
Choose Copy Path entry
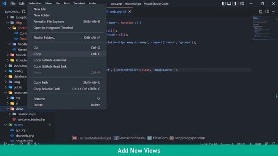tap(67, 82)
